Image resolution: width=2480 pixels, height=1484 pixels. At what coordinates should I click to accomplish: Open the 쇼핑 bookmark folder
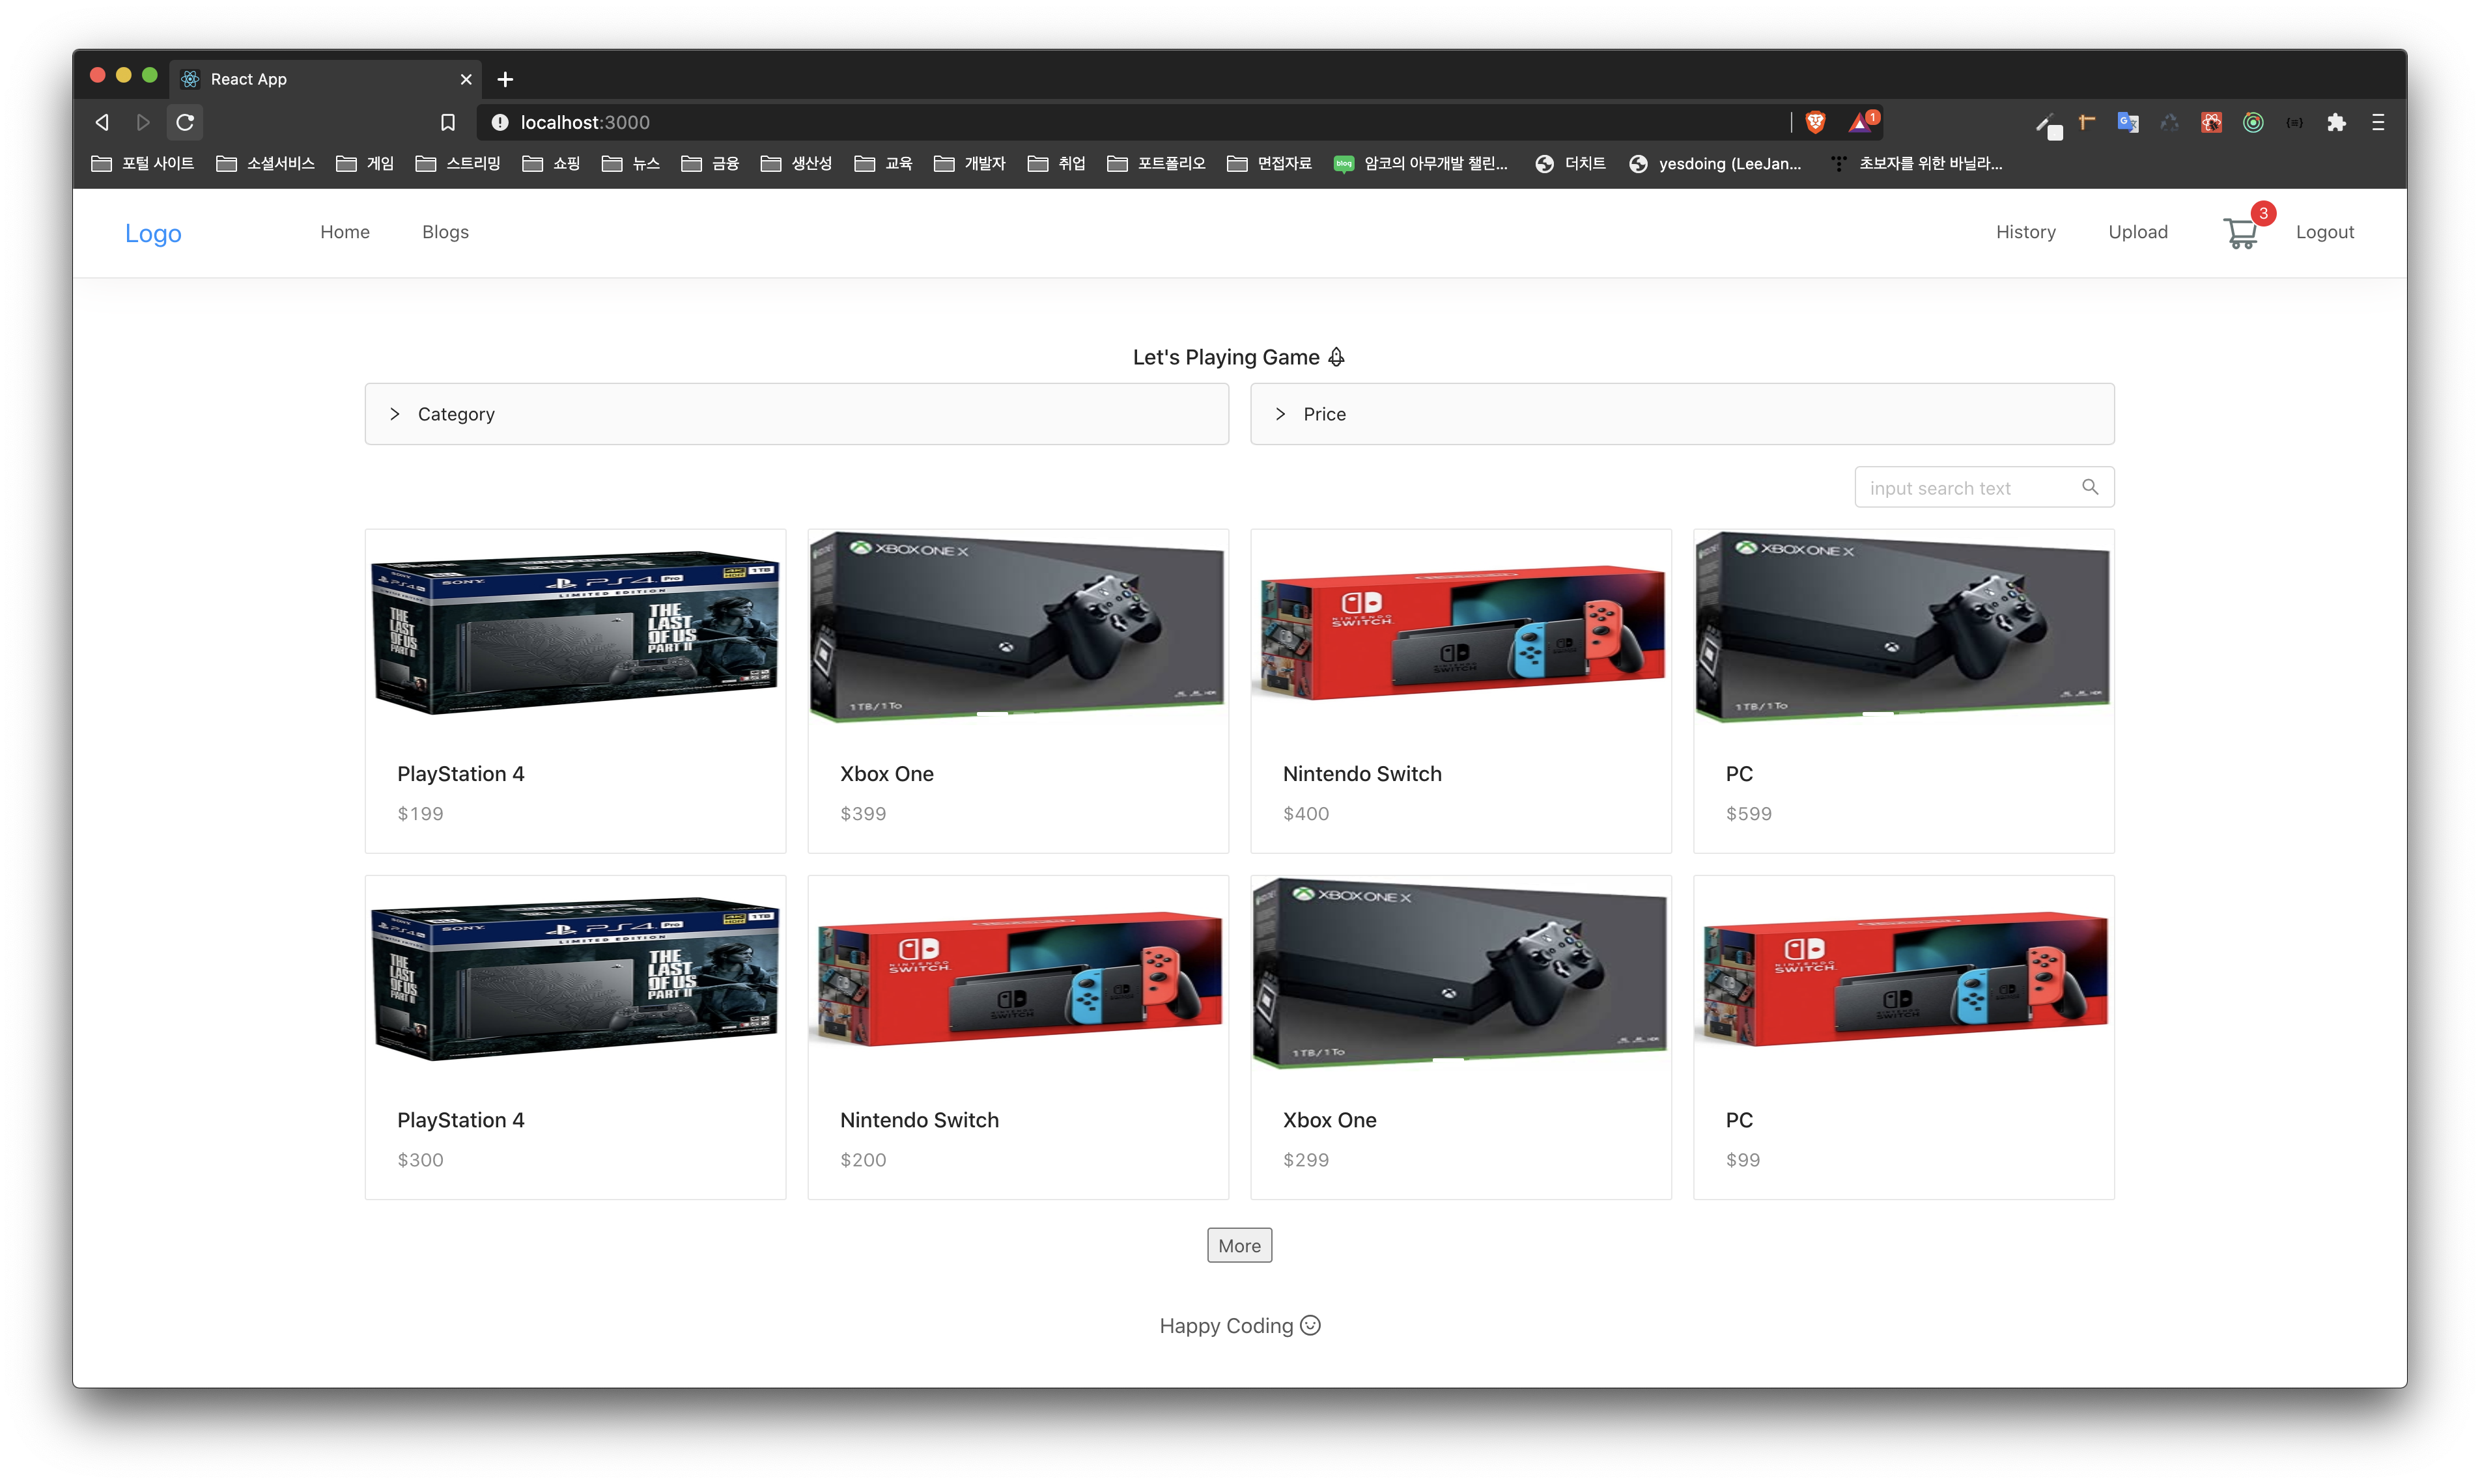point(551,163)
